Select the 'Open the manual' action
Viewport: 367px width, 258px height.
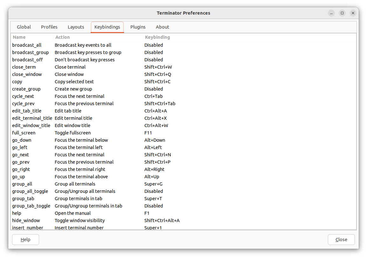[x=73, y=213]
